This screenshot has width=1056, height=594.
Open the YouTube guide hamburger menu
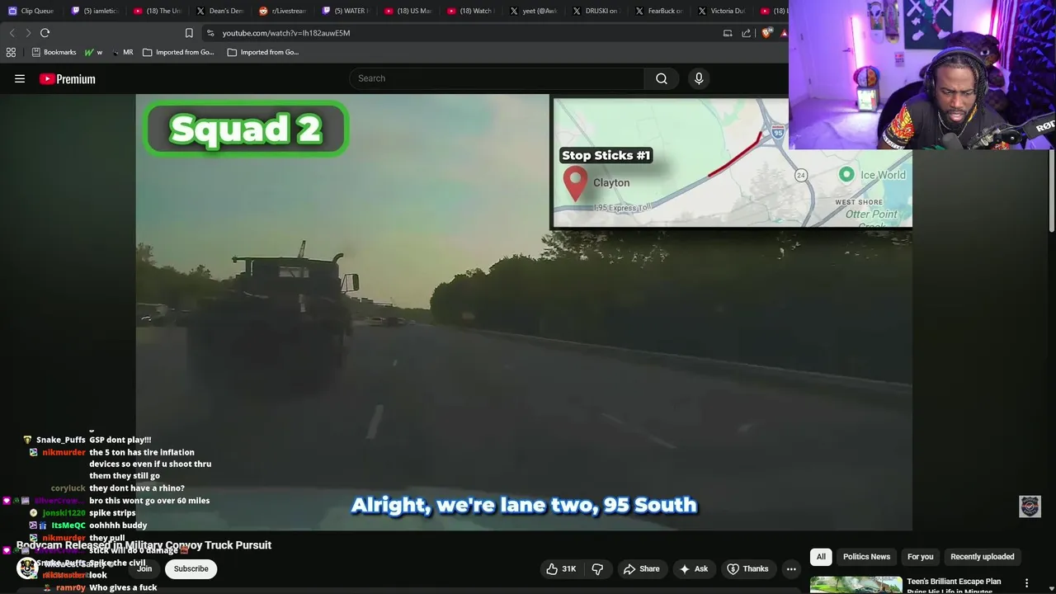pyautogui.click(x=20, y=79)
